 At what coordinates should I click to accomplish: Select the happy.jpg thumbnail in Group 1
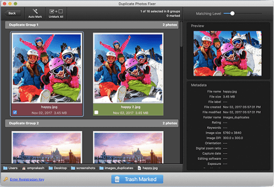click(x=46, y=68)
